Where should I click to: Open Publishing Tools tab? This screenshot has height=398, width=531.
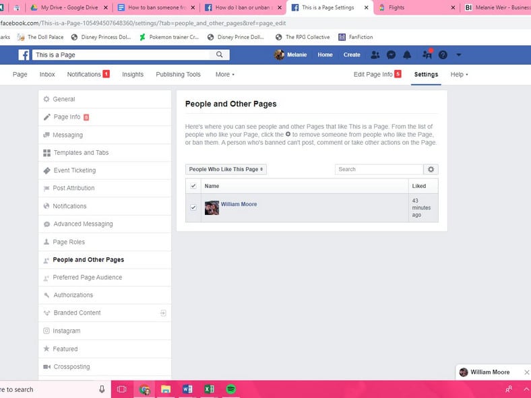click(178, 75)
